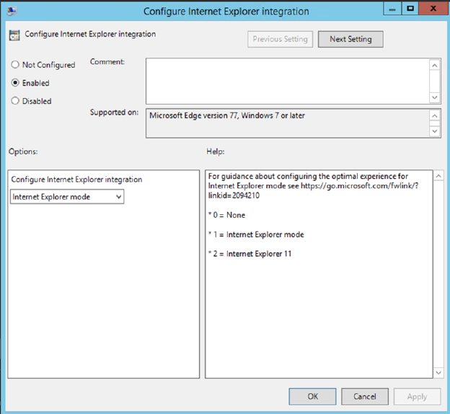Click the '* 1 = Internet Explorer mode' help line
The height and width of the screenshot is (414, 450).
256,234
